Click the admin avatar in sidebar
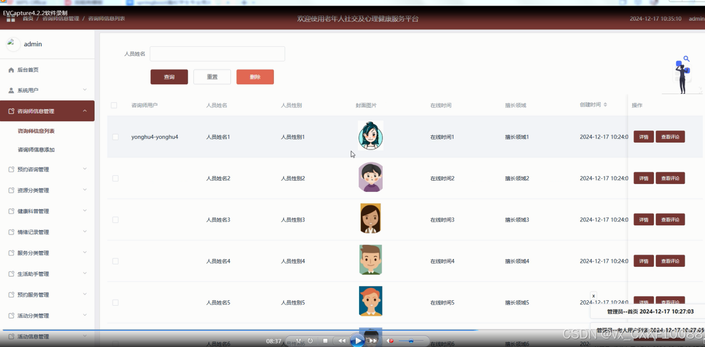 click(13, 44)
